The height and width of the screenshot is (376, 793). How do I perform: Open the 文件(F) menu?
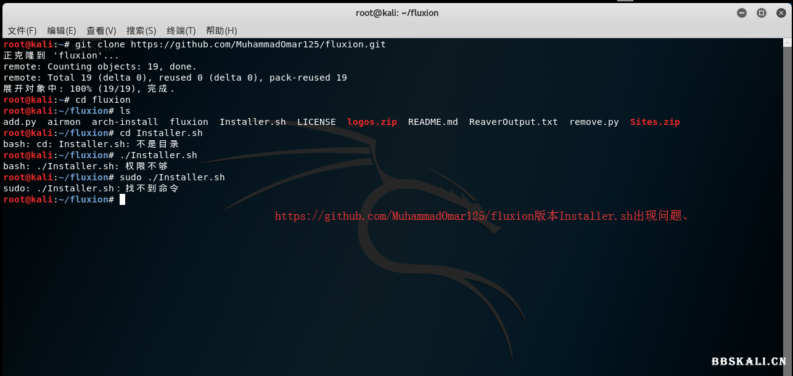[22, 31]
